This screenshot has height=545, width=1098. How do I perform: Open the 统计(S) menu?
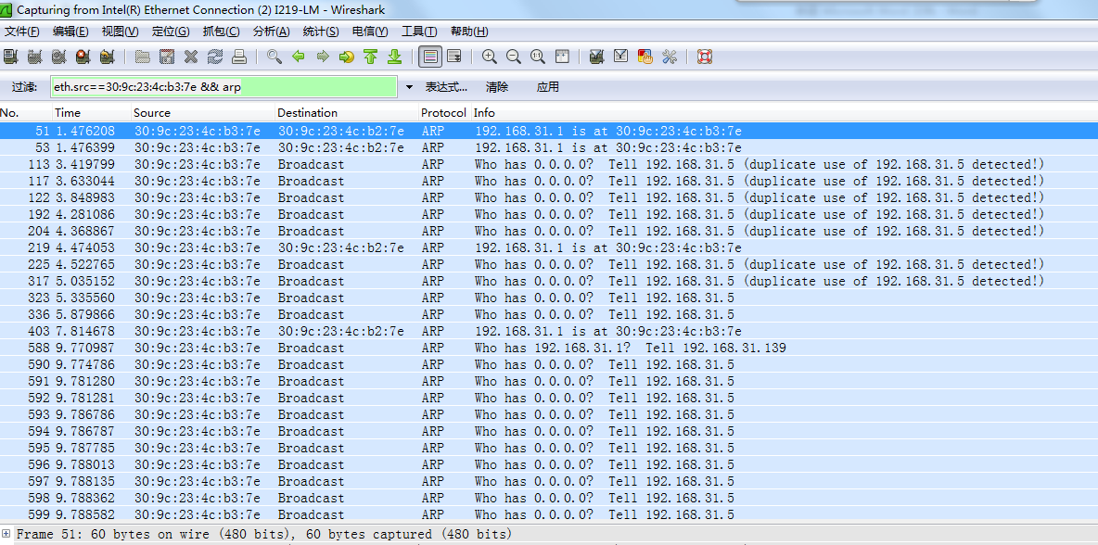click(322, 32)
